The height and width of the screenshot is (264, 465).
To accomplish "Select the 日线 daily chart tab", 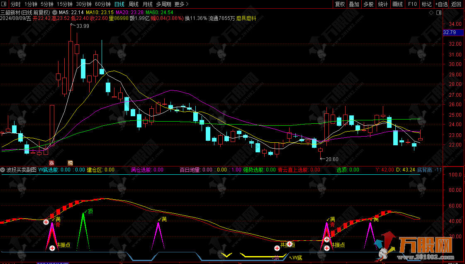I will tap(119, 4).
